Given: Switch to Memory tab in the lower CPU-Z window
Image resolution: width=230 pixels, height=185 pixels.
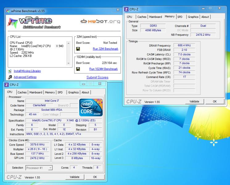Looking at the screenshot, I should click(x=50, y=92).
